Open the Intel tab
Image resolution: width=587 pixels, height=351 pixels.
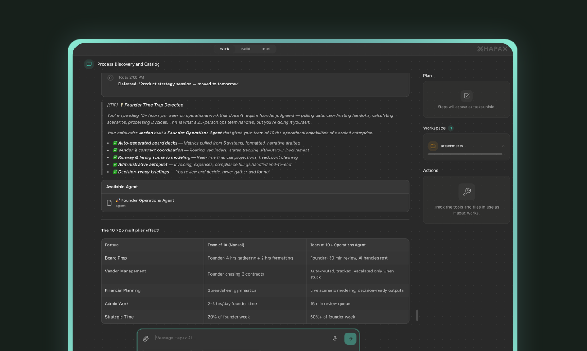tap(266, 48)
